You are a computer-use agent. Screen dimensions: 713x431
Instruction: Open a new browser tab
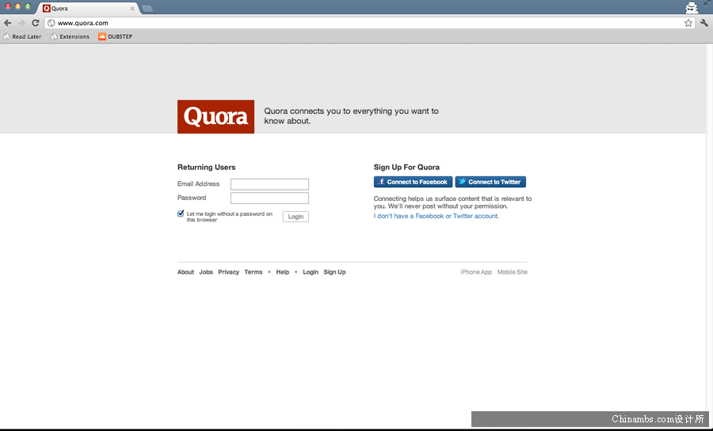(x=147, y=9)
